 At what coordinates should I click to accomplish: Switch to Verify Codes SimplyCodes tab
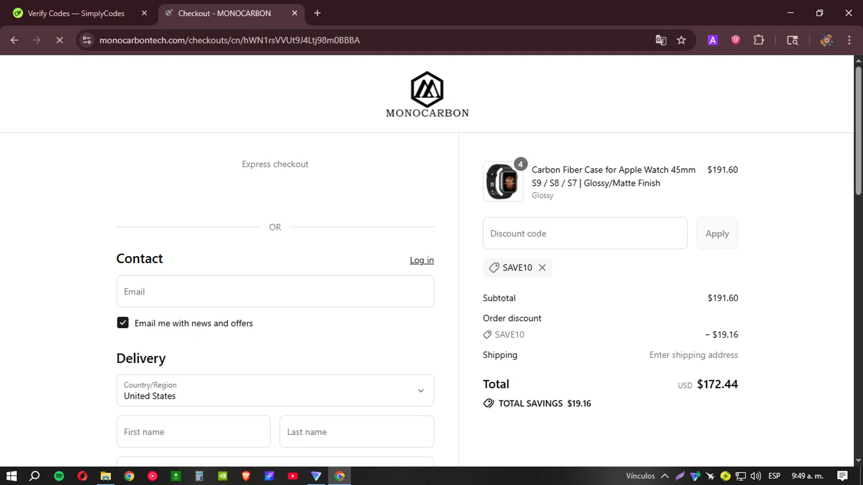click(75, 13)
